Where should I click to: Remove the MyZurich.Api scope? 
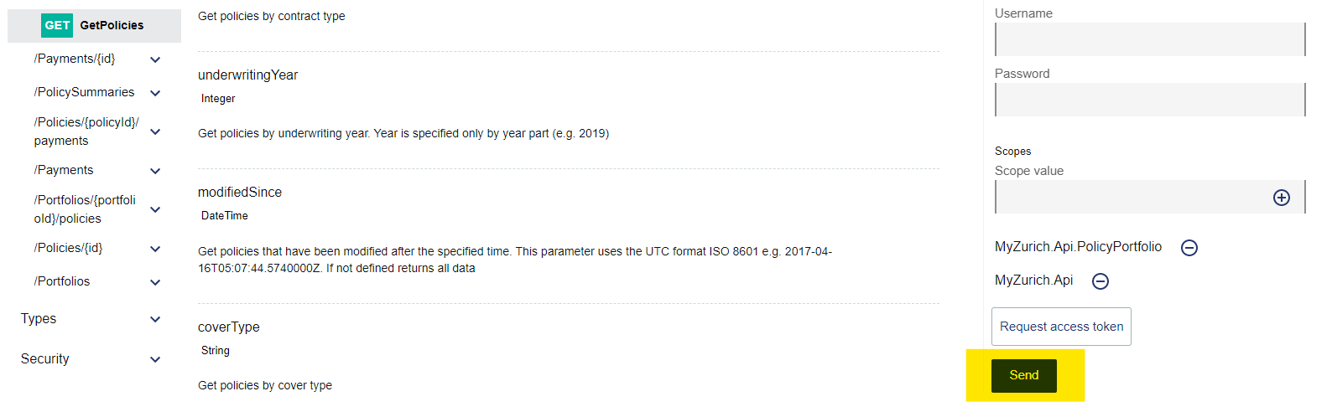(1100, 281)
